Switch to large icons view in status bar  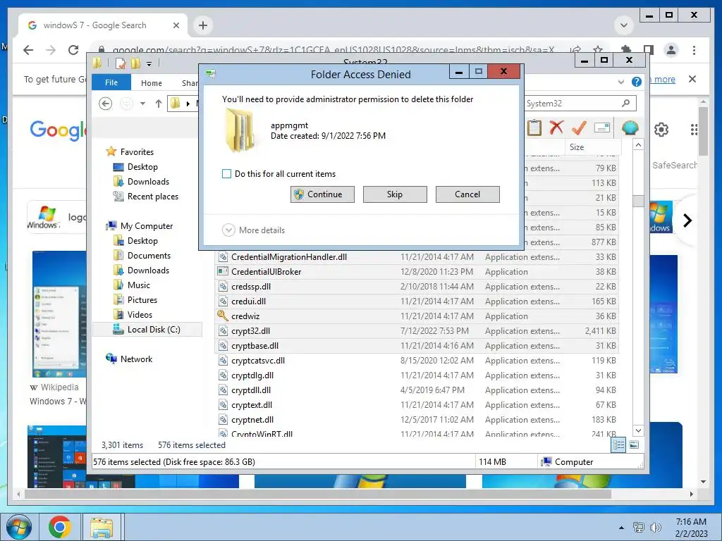pos(634,445)
